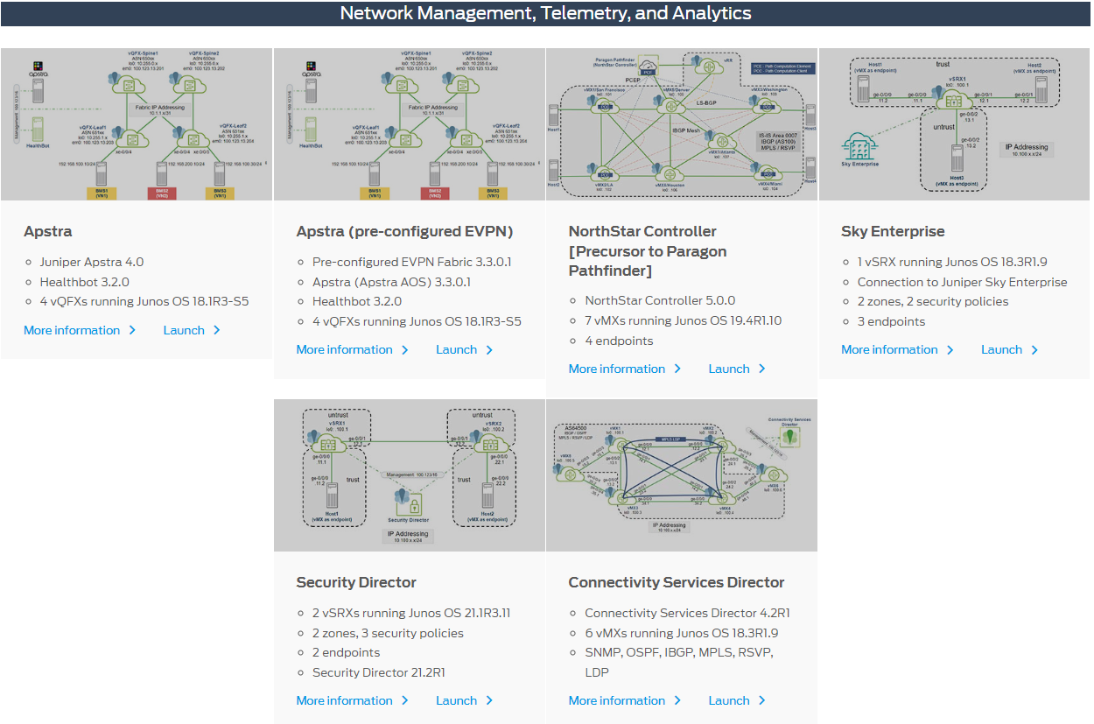The image size is (1094, 724).
Task: Open More information for Sky Enterprise
Action: pos(891,349)
